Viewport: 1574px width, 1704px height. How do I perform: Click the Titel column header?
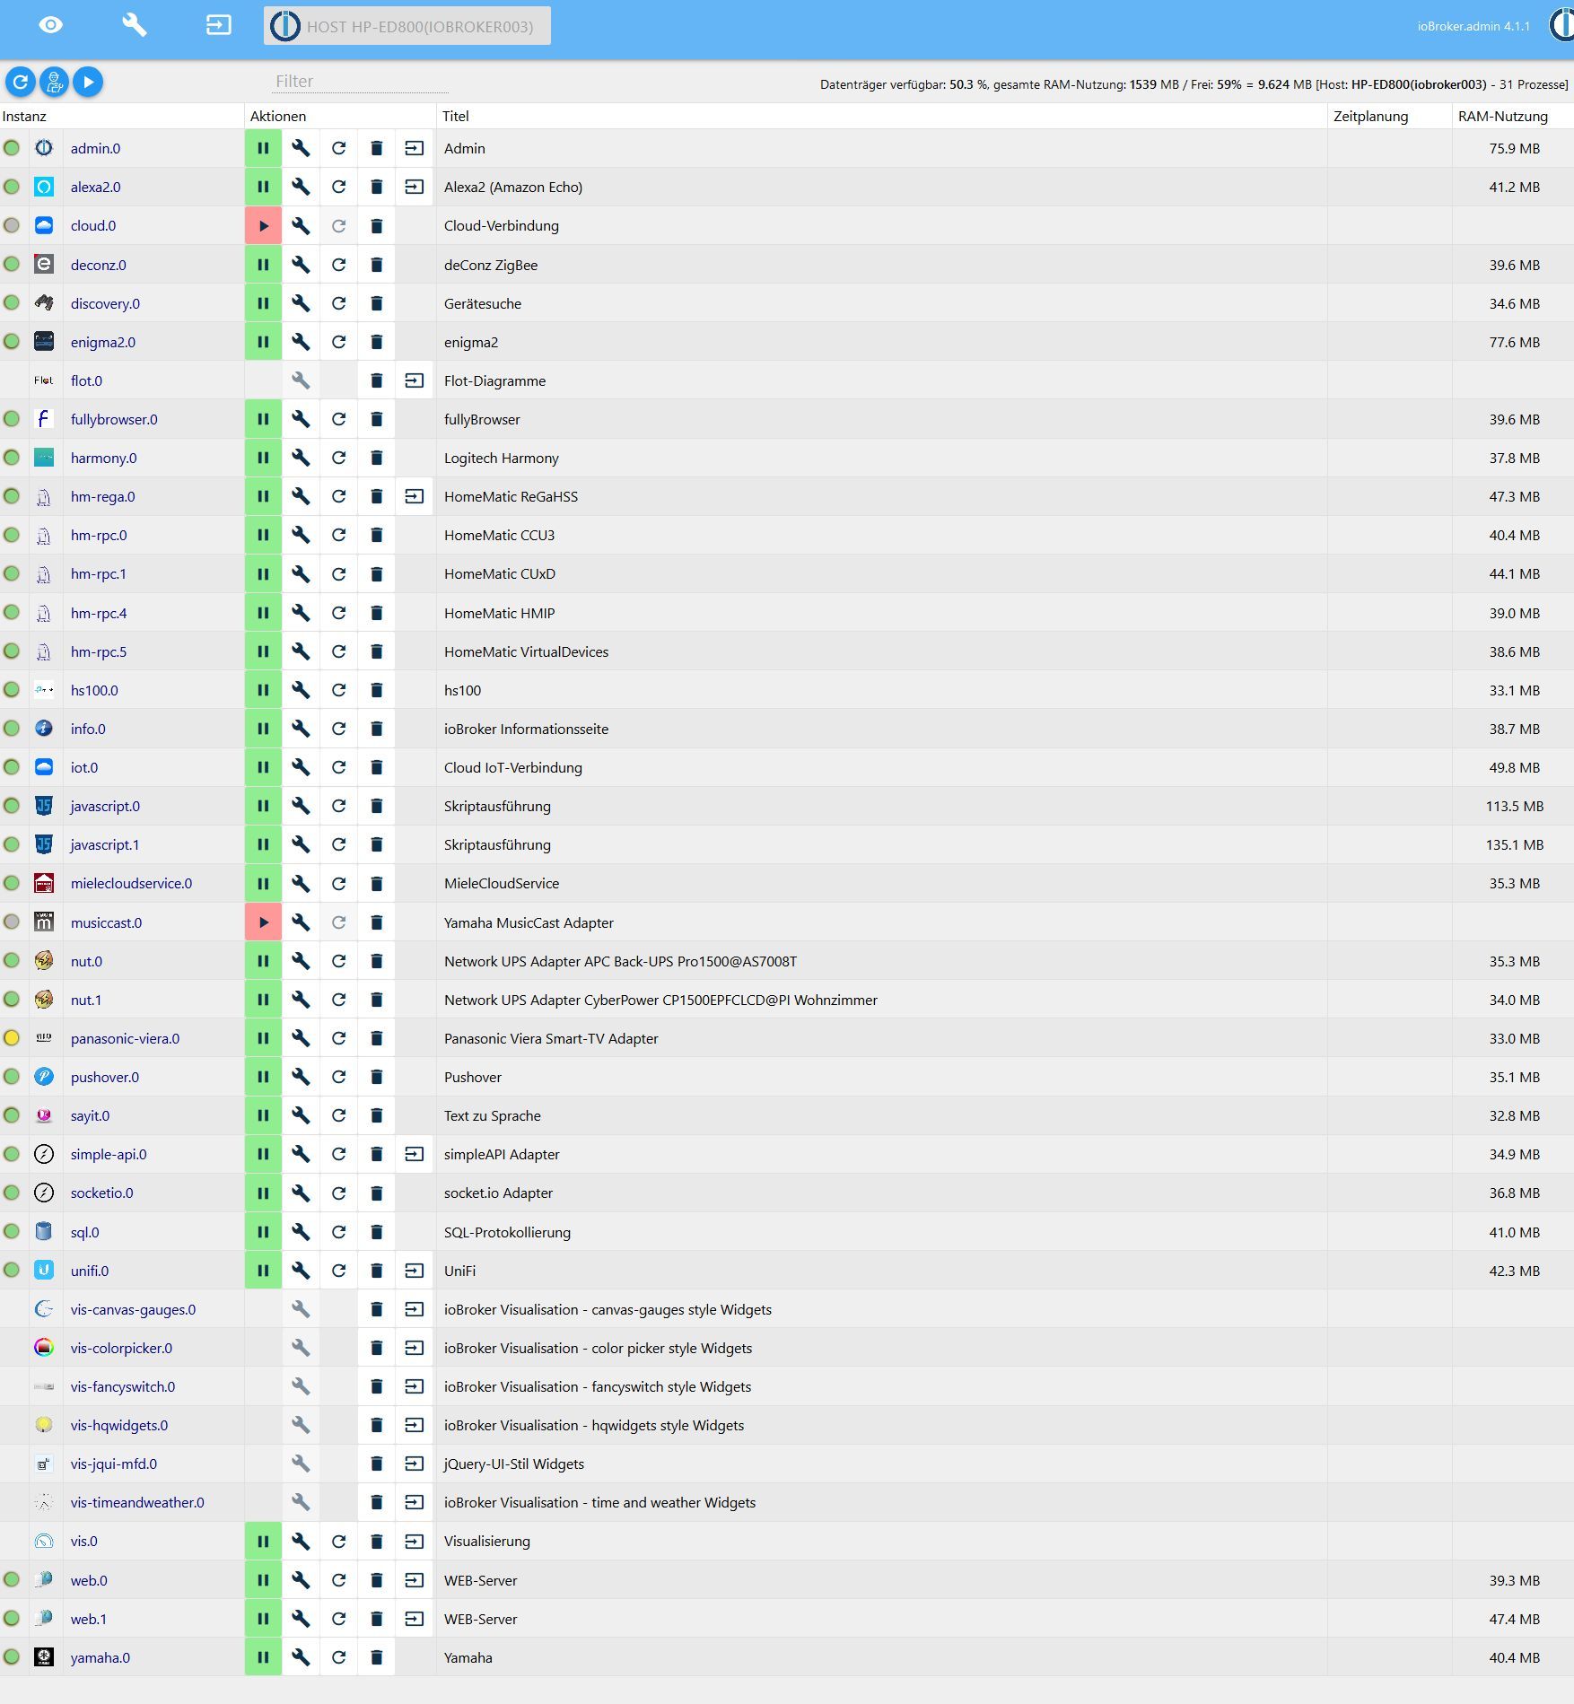click(x=456, y=116)
